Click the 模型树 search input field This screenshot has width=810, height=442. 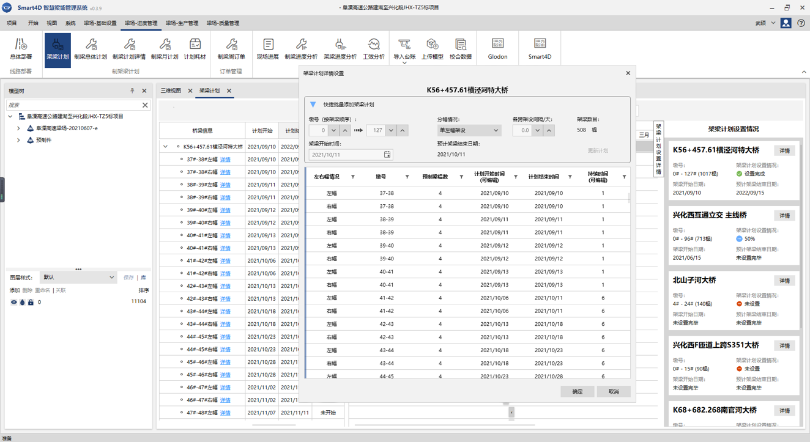tap(73, 105)
